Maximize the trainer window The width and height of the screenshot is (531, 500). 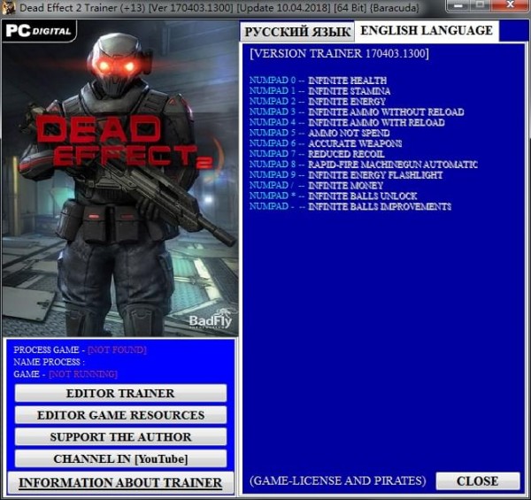(x=481, y=6)
